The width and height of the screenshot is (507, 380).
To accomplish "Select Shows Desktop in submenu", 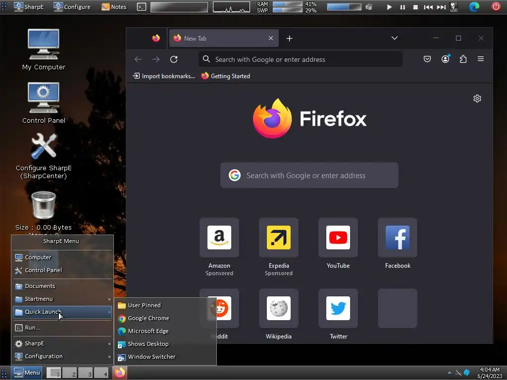I will click(x=165, y=344).
